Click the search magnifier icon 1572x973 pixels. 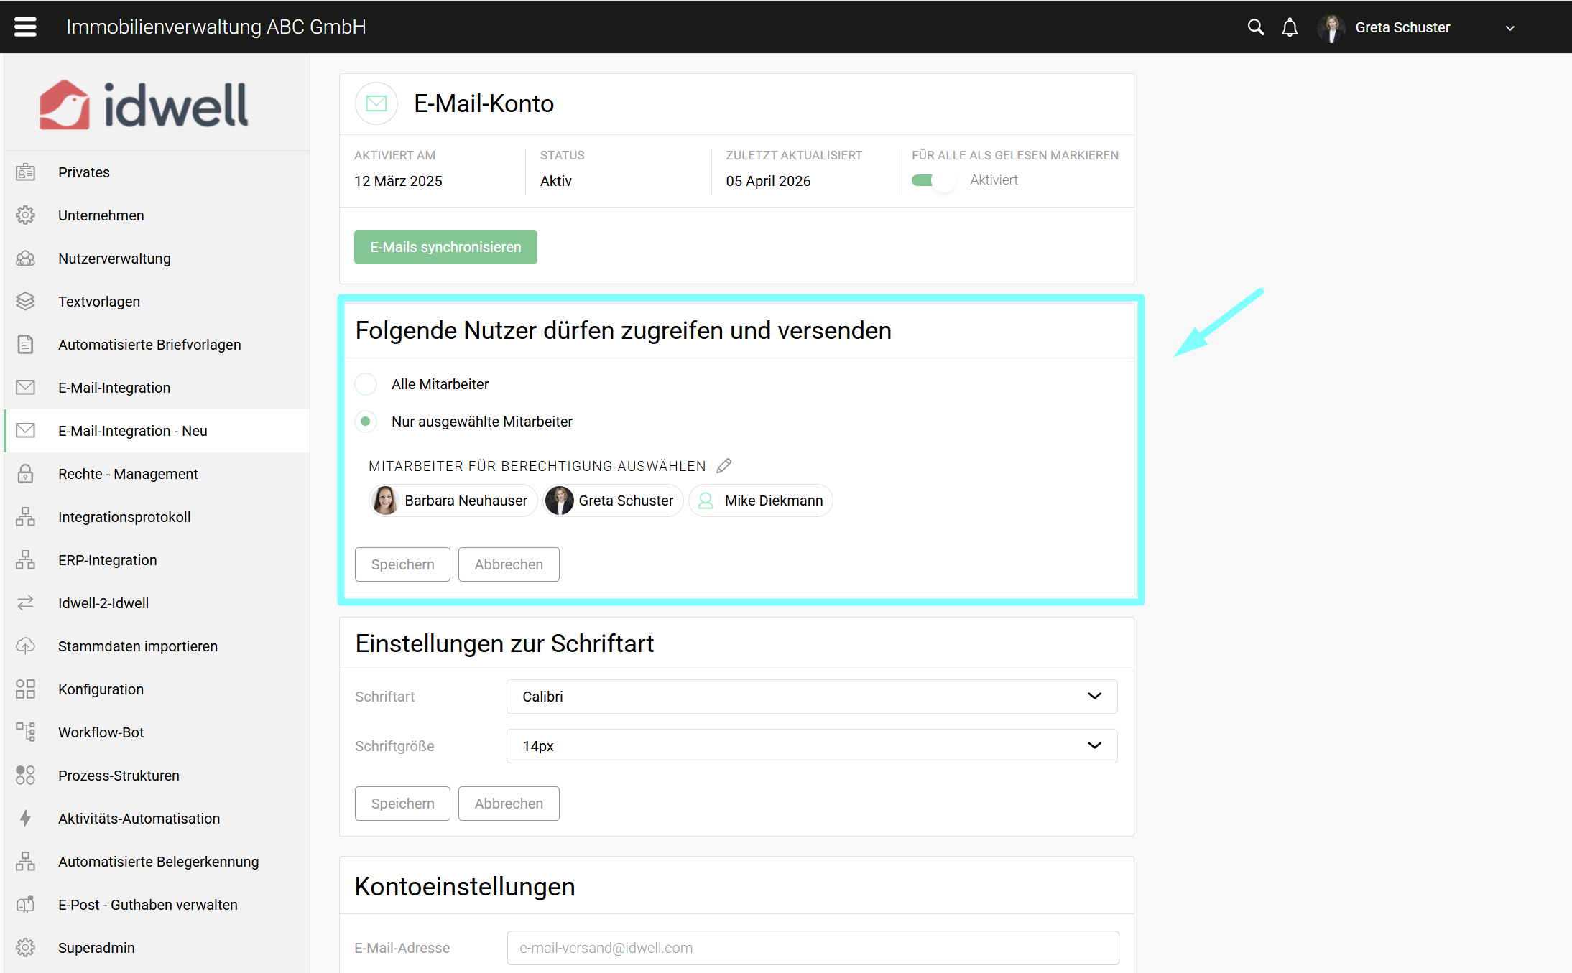1255,27
